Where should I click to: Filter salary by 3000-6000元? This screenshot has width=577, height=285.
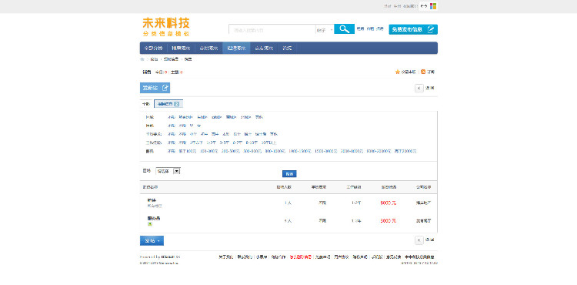pos(352,151)
